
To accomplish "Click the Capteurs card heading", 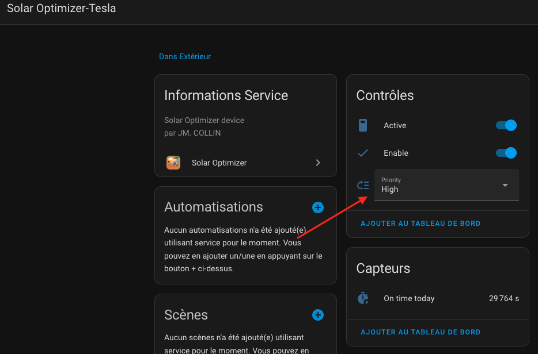I will [383, 268].
